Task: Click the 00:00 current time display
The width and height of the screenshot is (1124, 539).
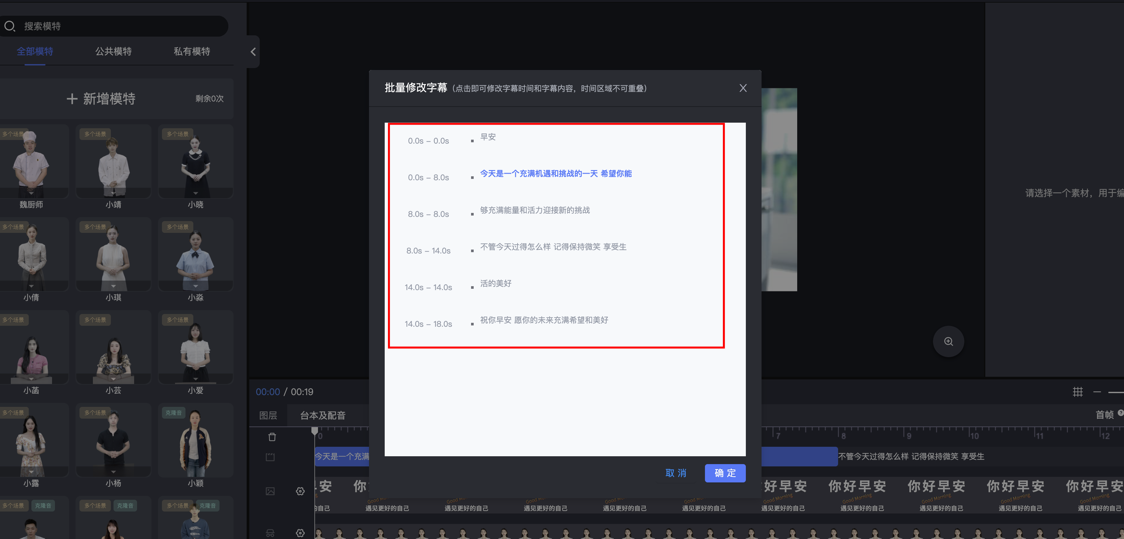Action: (x=268, y=391)
